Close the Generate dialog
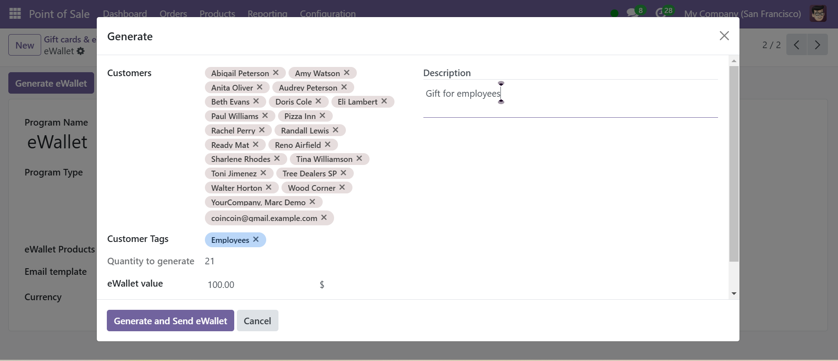838x361 pixels. pos(724,36)
